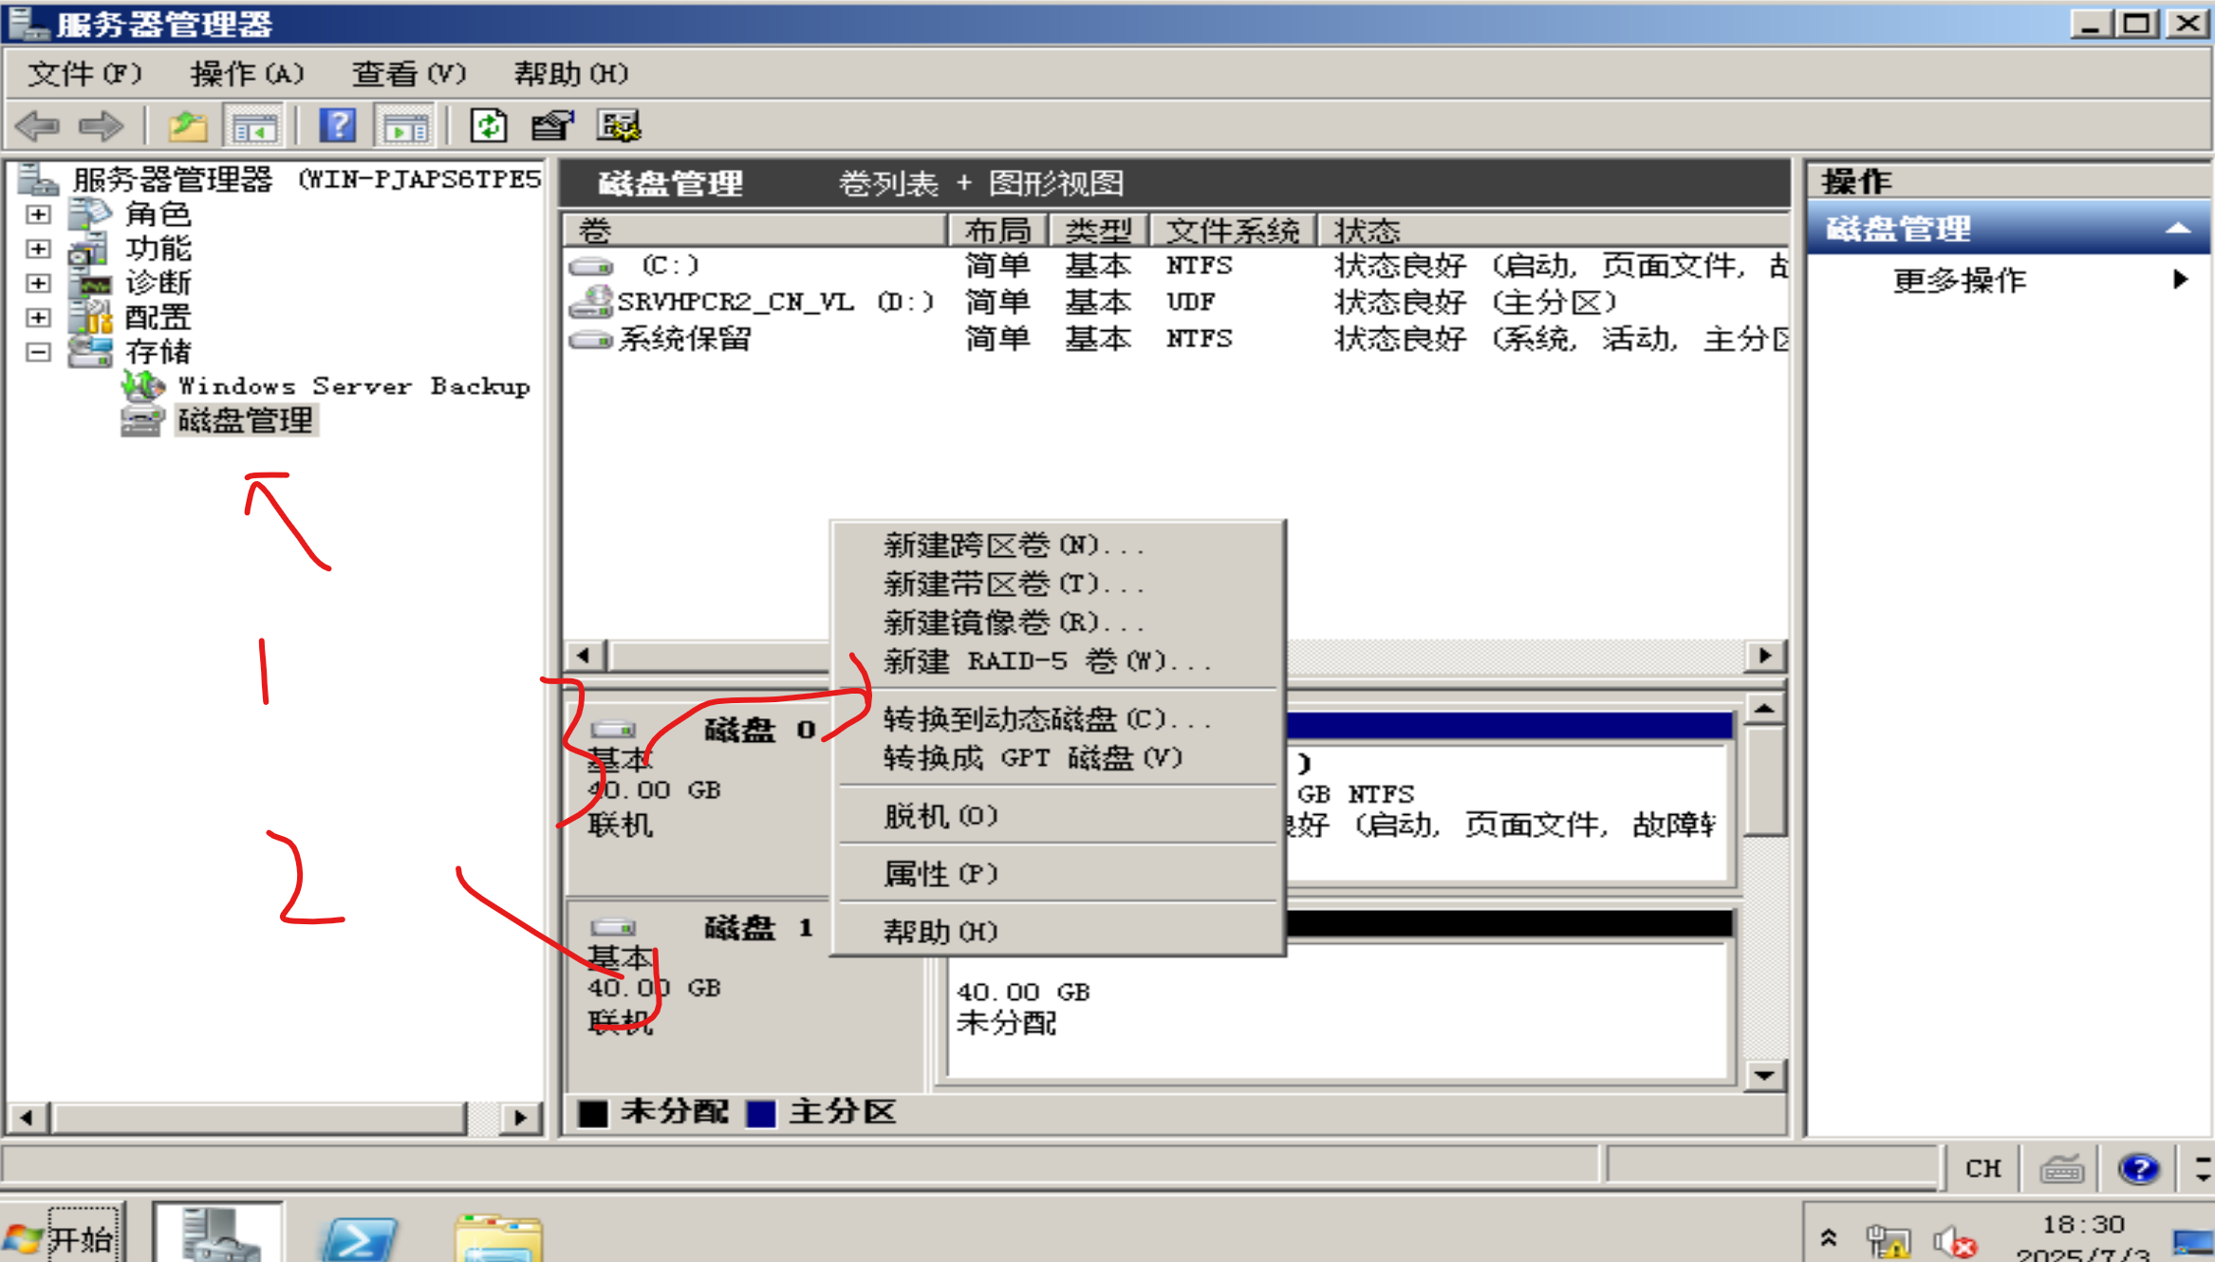The height and width of the screenshot is (1262, 2215).
Task: Click the Refresh toolbar icon
Action: pyautogui.click(x=489, y=125)
